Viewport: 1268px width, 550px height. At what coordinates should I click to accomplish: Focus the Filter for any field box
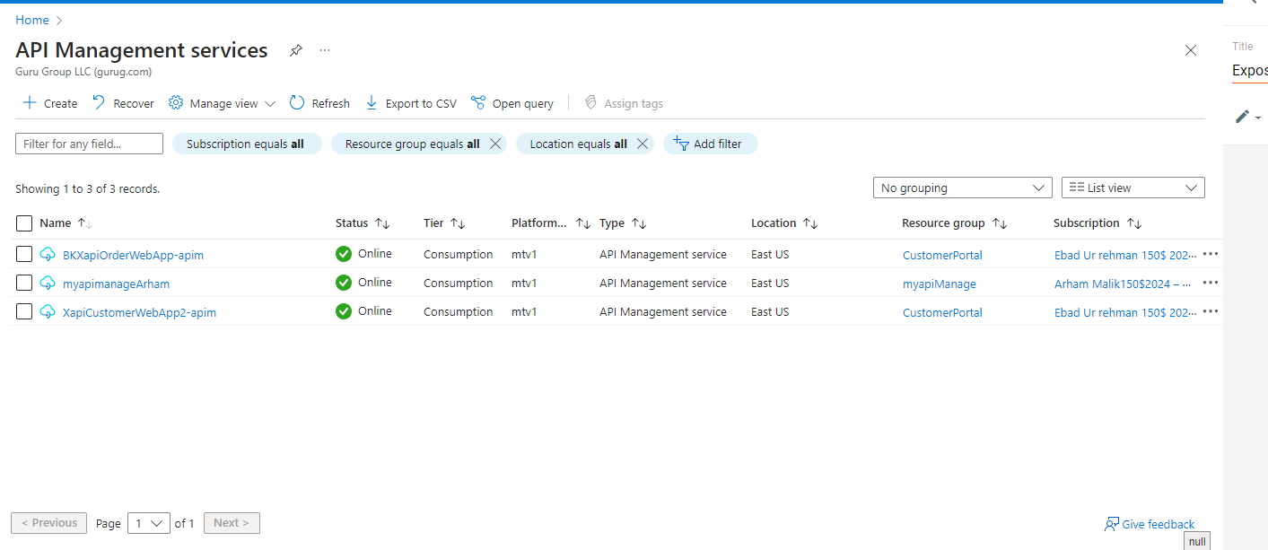[89, 144]
